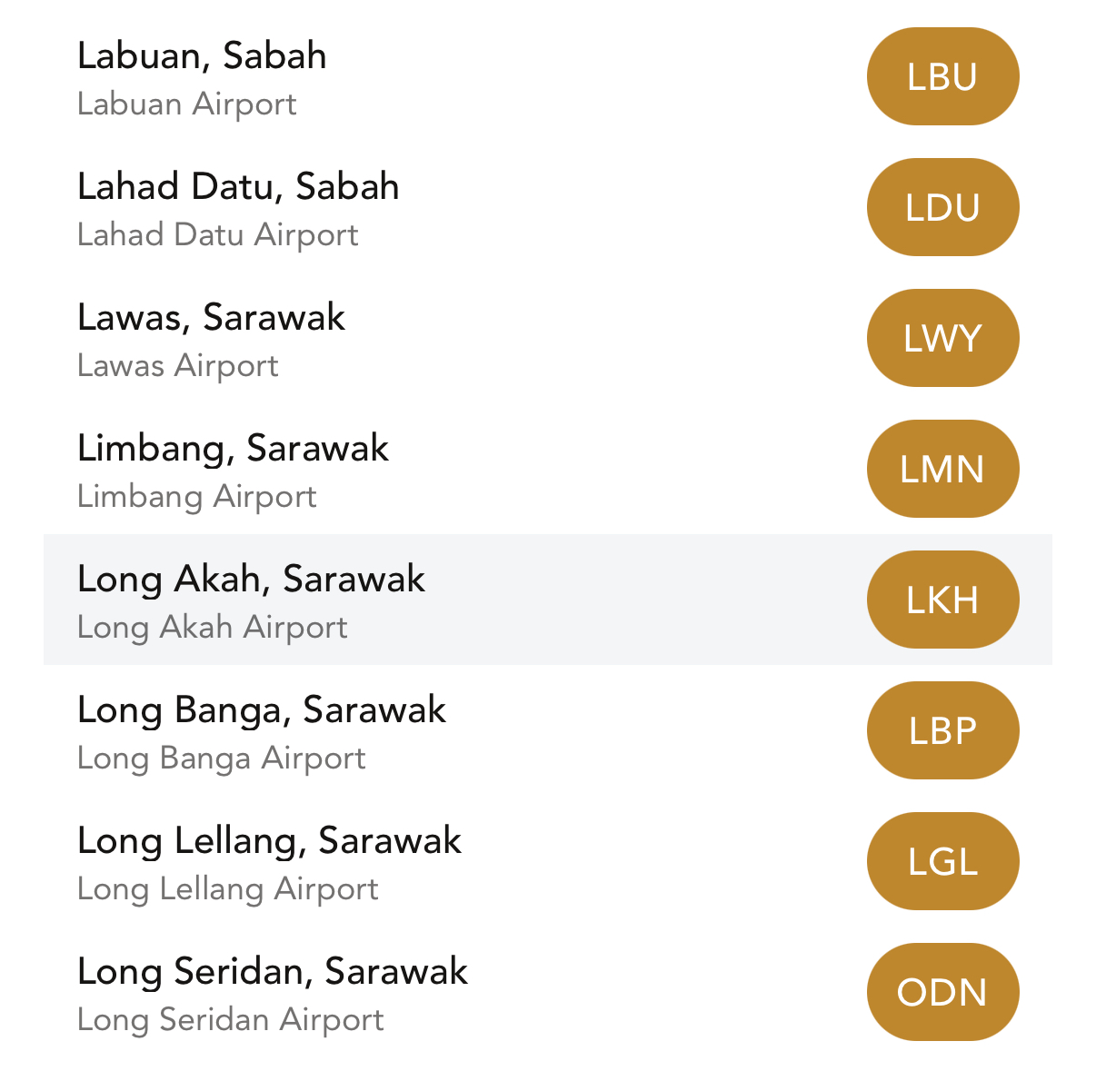Viewport: 1096px width, 1071px height.
Task: Select the Long Seridan Airport subtitle text
Action: 231,1020
